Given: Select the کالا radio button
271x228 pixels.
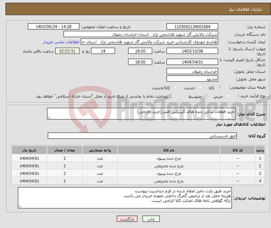Looking at the screenshot, I should pos(219,87).
